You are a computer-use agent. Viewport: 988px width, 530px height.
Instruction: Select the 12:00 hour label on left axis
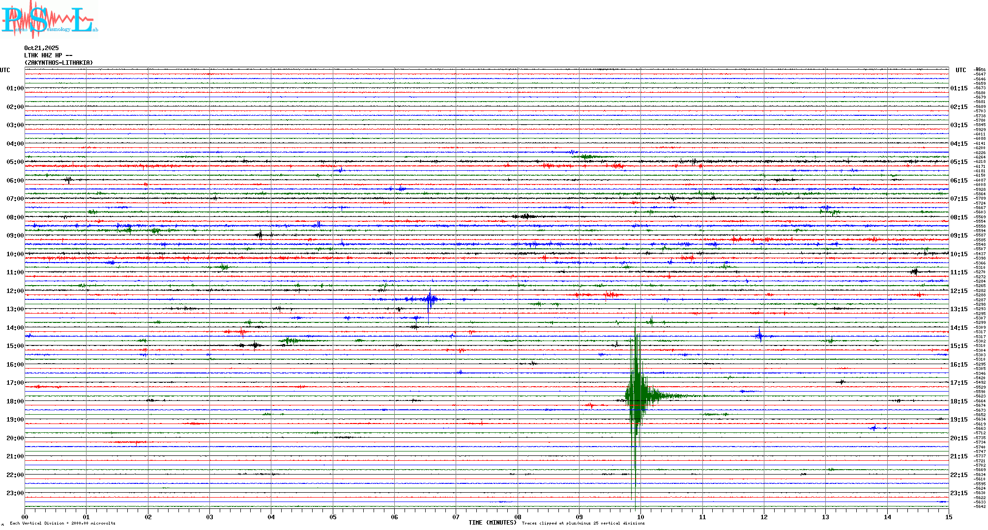coord(15,291)
